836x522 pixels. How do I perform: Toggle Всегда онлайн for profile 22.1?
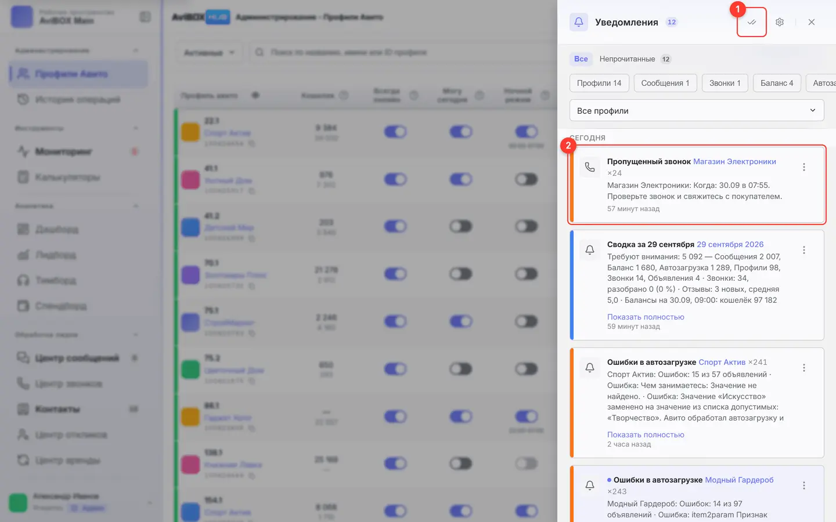pos(395,132)
